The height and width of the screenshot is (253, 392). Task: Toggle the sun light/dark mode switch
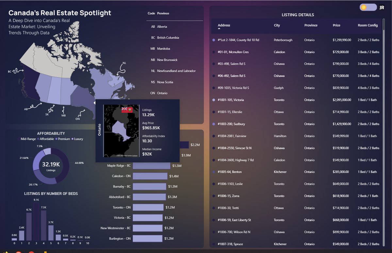point(368,7)
